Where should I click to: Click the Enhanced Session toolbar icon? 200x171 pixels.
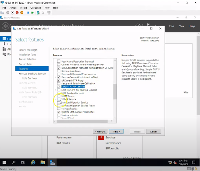click(49, 13)
